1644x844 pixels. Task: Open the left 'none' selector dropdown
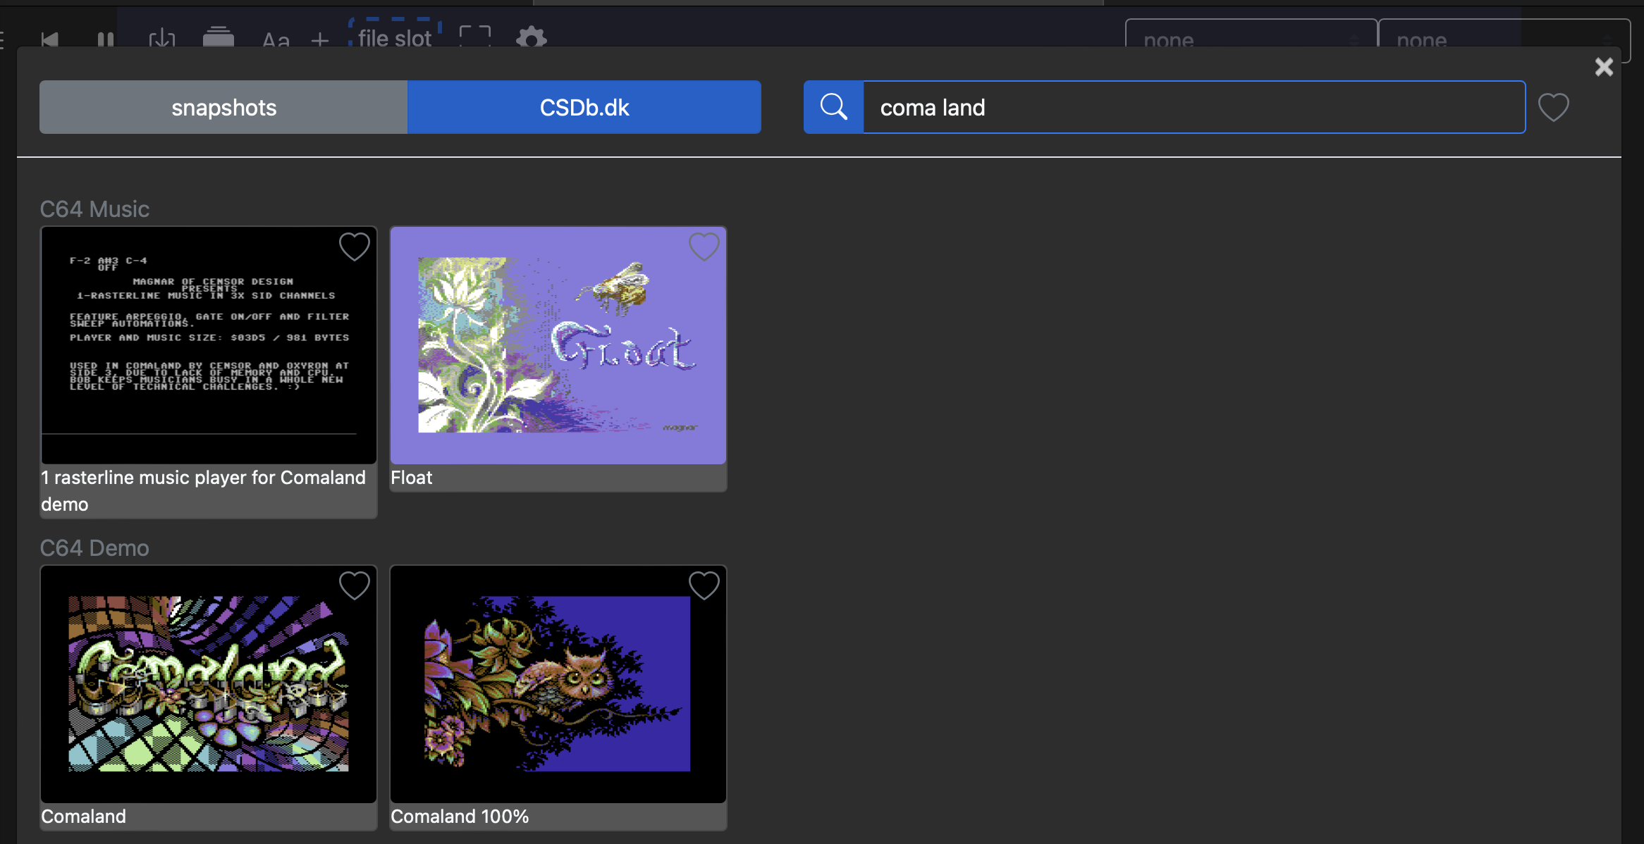[1250, 40]
